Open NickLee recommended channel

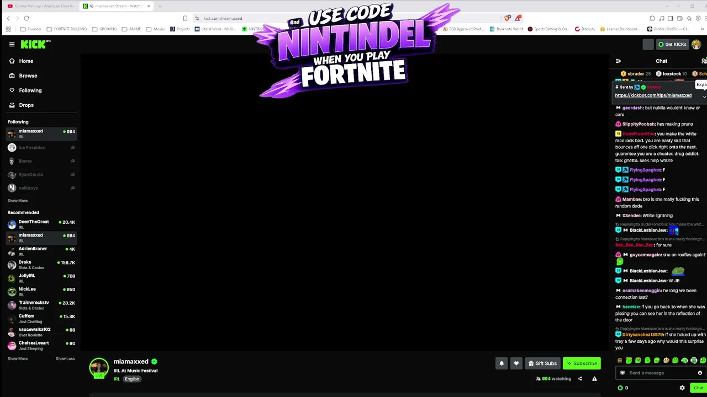(41, 292)
